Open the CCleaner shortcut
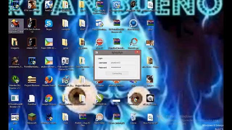Screen dimensions: 232x130 click(x=99, y=83)
